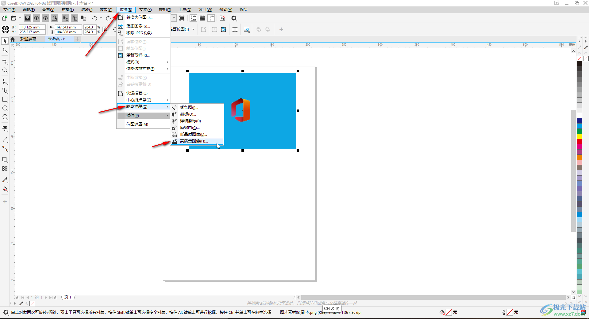This screenshot has width=589, height=319.
Task: Choose 徽标 from the submenu
Action: pyautogui.click(x=197, y=114)
